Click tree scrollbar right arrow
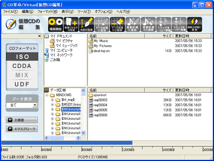The image size is (214, 161). pos(78,138)
